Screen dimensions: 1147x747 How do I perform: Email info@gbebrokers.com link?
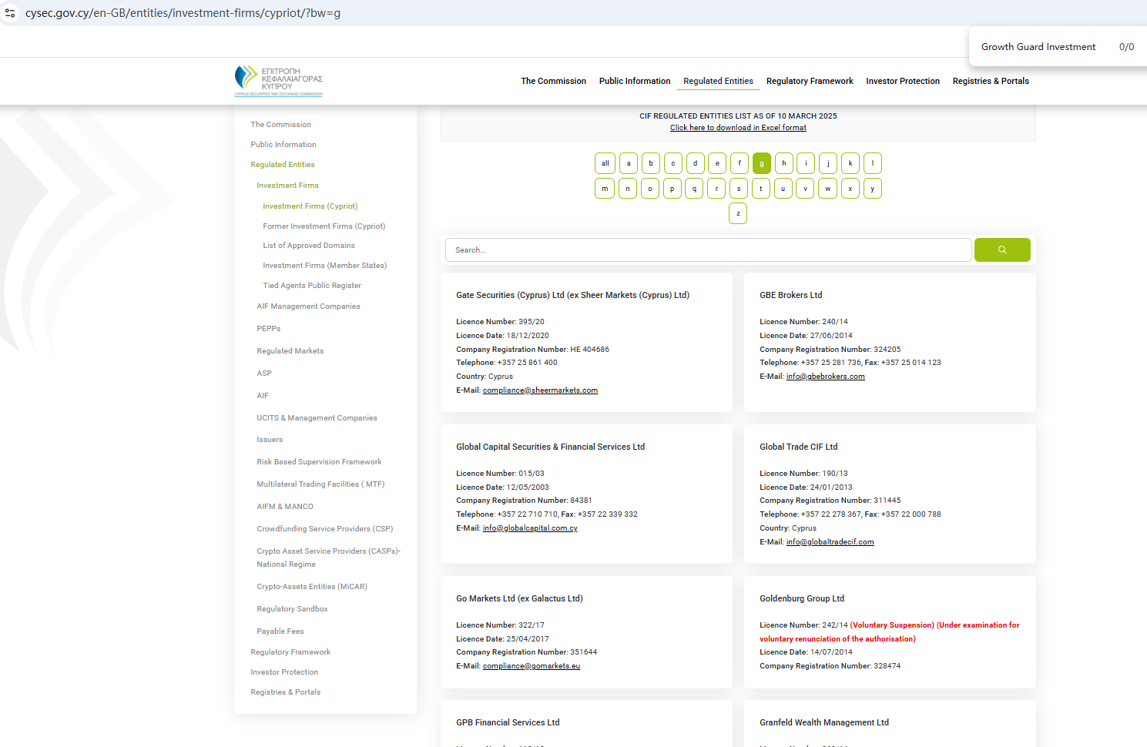(825, 377)
